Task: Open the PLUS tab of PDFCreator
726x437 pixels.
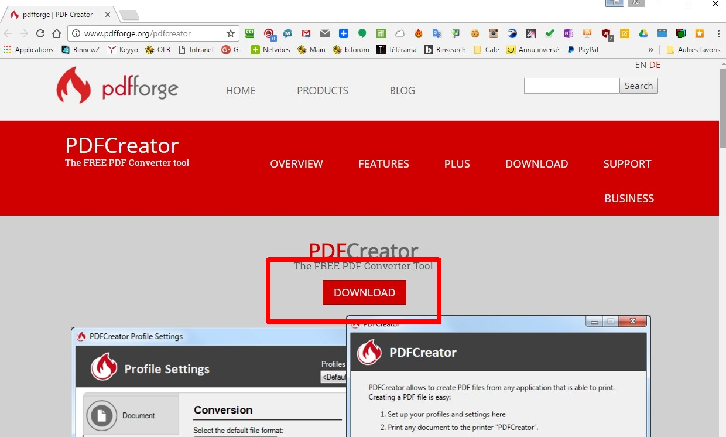Action: (x=457, y=164)
